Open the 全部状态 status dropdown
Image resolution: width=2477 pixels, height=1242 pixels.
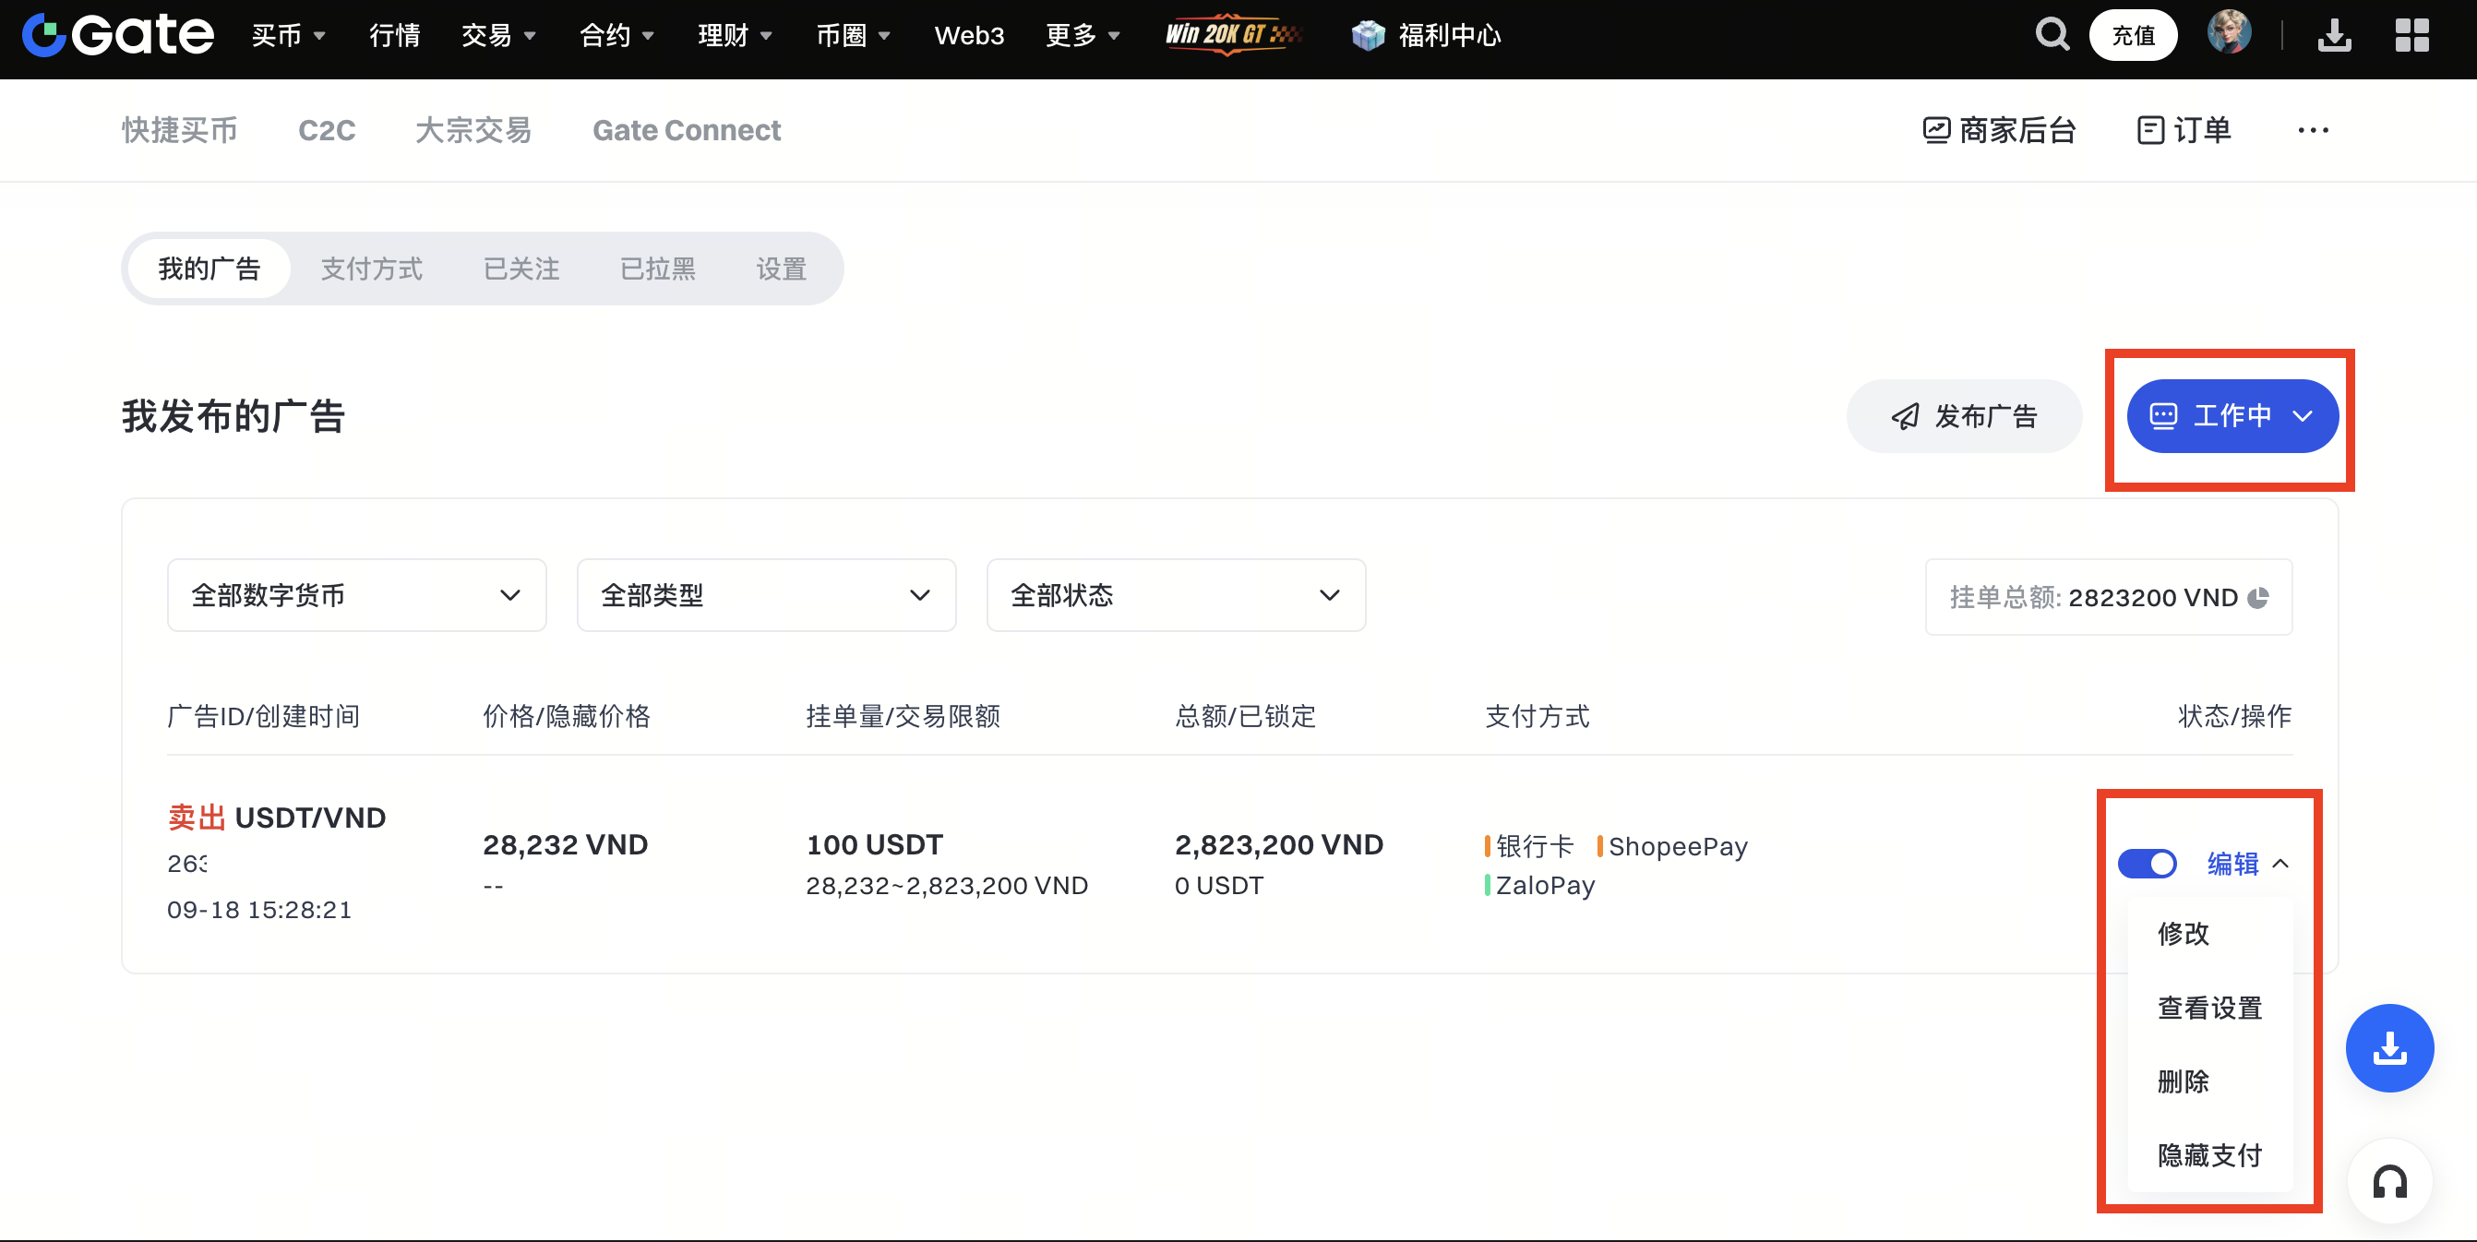coord(1175,595)
